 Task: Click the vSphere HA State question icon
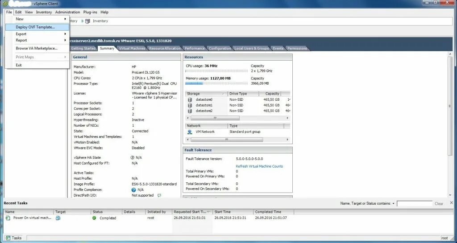click(133, 157)
